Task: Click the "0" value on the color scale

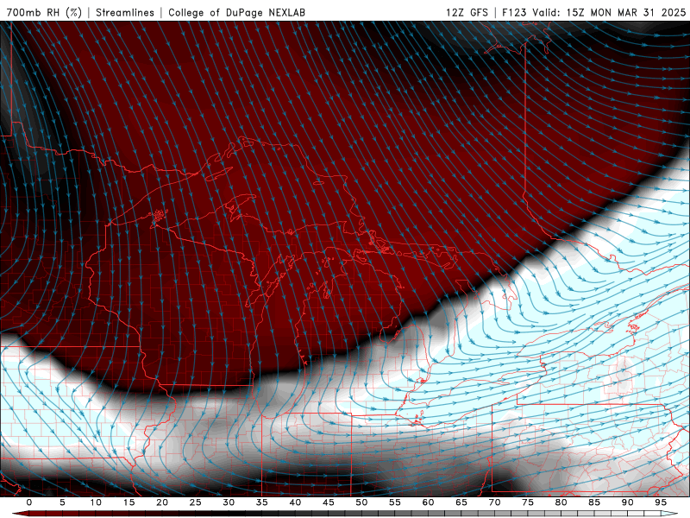Action: coord(29,502)
